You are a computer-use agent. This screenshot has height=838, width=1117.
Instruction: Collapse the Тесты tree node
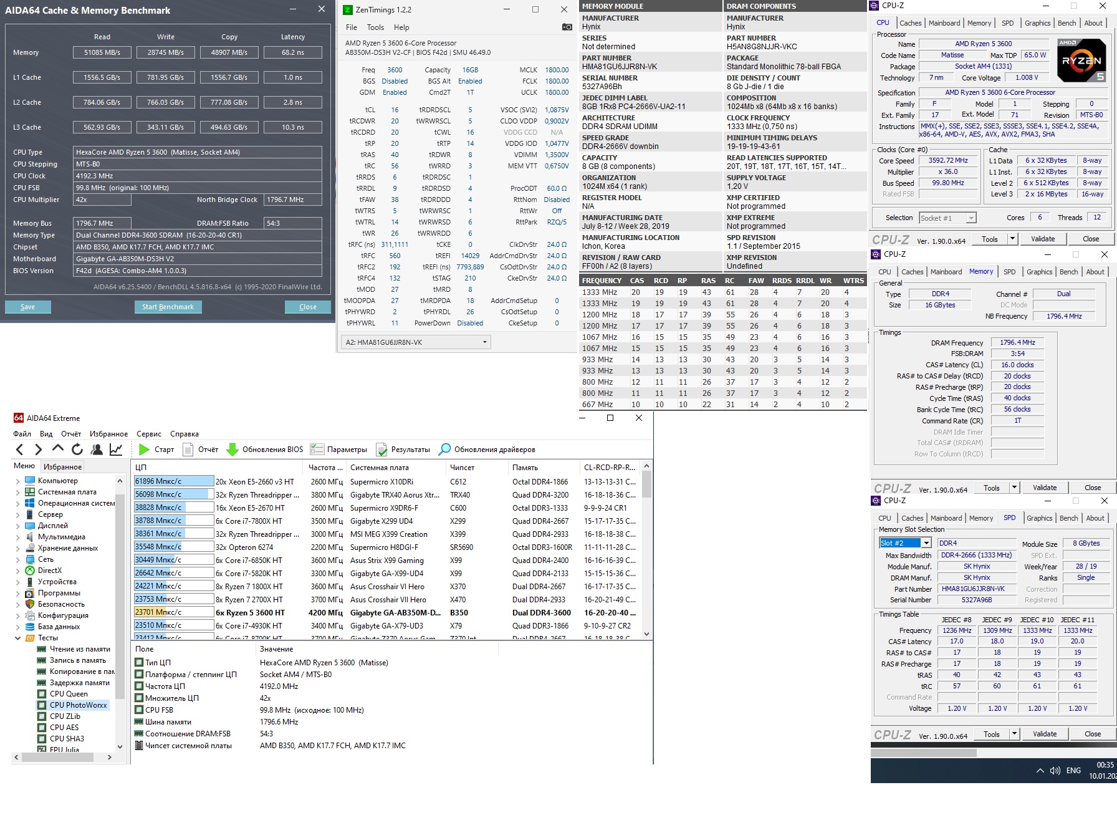[x=17, y=638]
